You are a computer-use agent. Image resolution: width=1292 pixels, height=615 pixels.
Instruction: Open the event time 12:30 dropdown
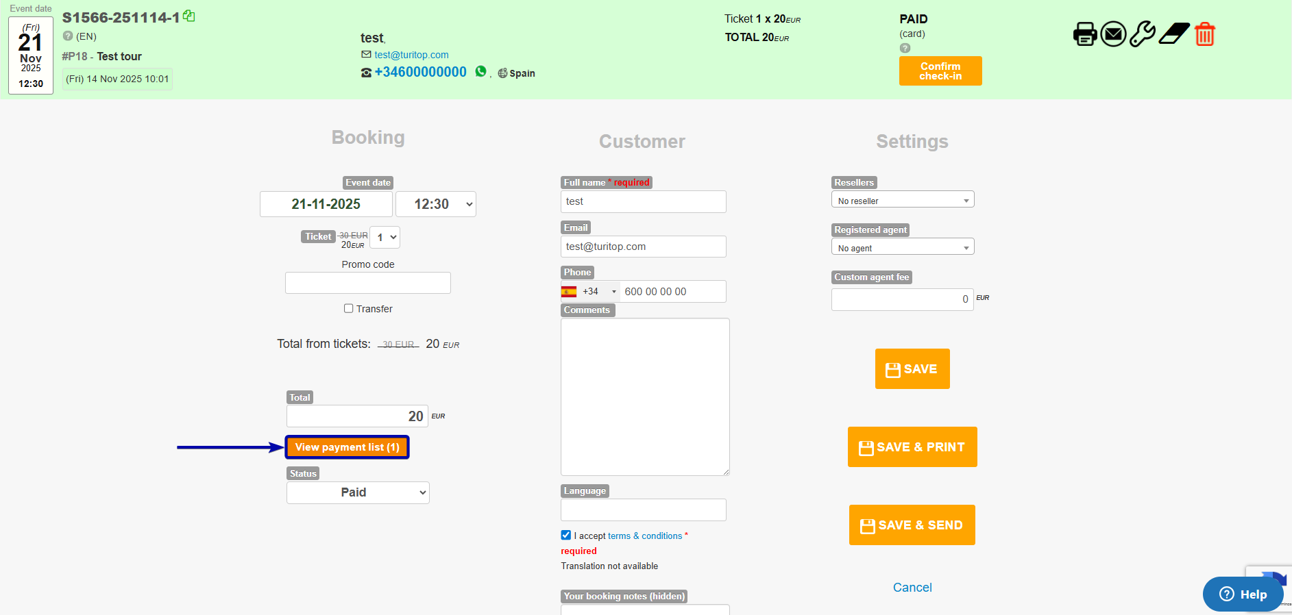tap(436, 204)
